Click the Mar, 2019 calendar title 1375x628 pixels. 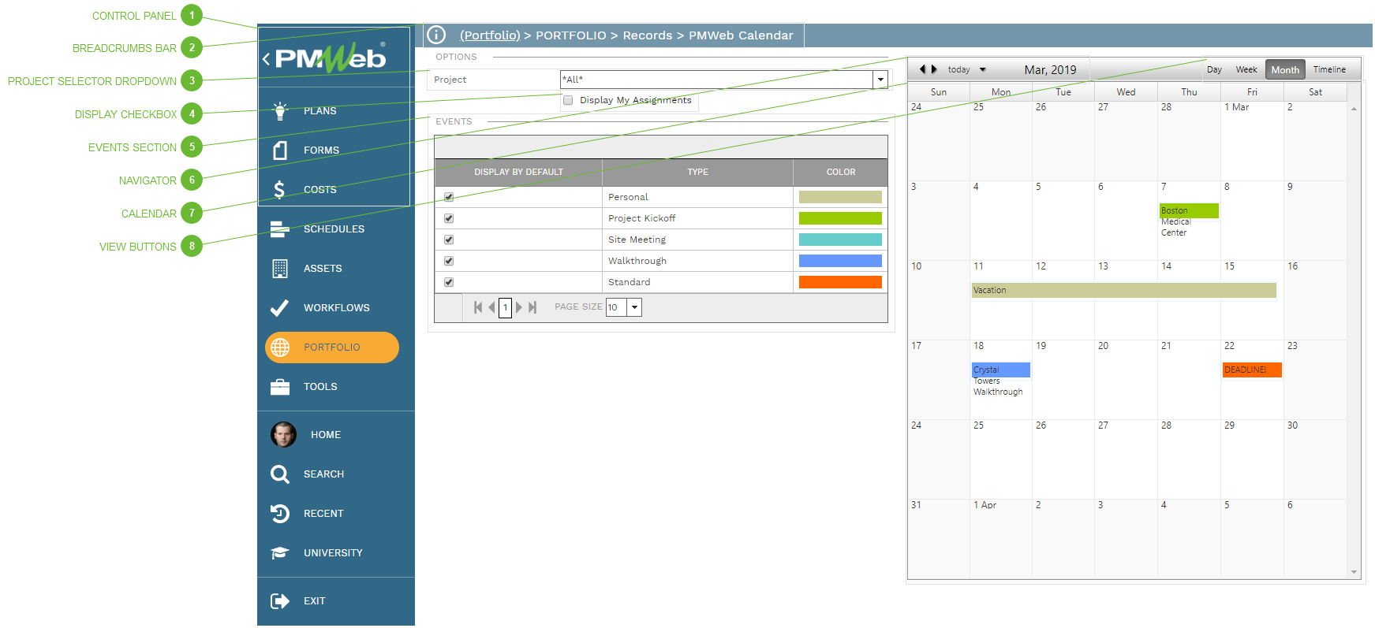(1050, 69)
